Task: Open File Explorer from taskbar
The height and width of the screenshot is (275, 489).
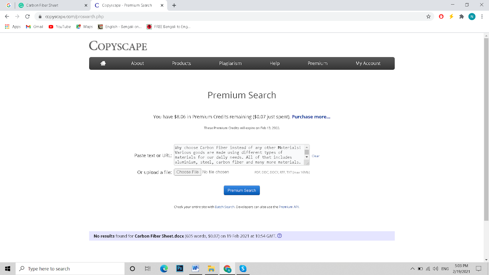Action: (211, 269)
